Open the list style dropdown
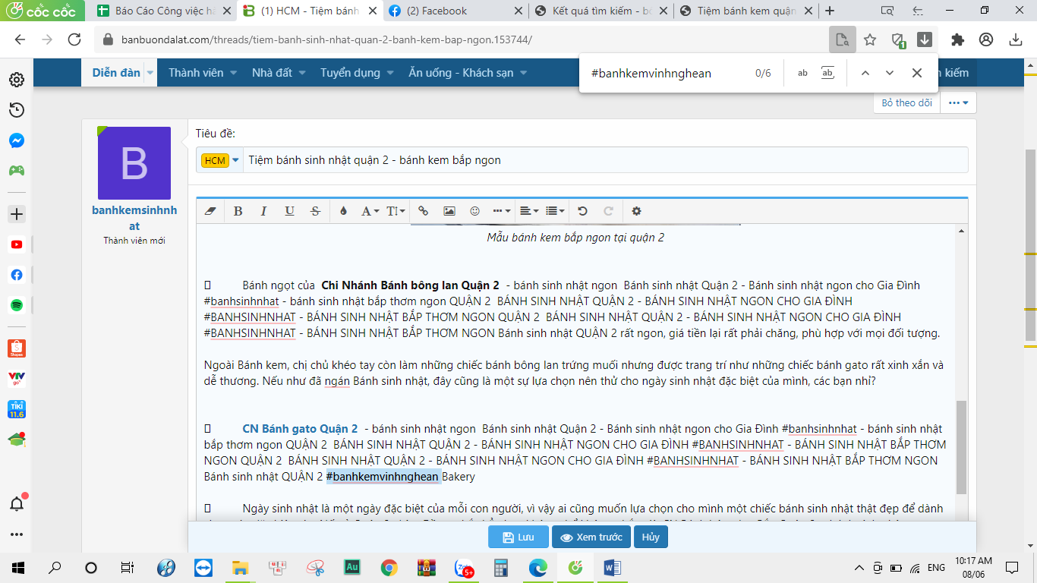Screen dimensions: 1037x583 point(555,211)
